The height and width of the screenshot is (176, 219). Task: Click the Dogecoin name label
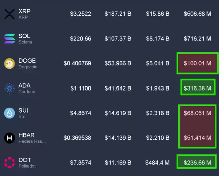point(28,67)
